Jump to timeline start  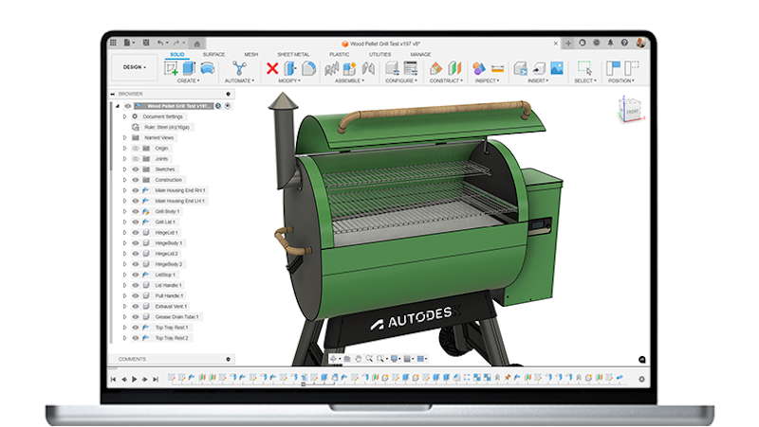click(x=113, y=379)
